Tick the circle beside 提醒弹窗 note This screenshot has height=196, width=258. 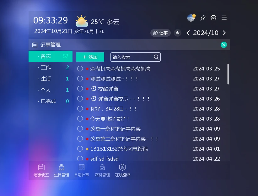pyautogui.click(x=80, y=89)
